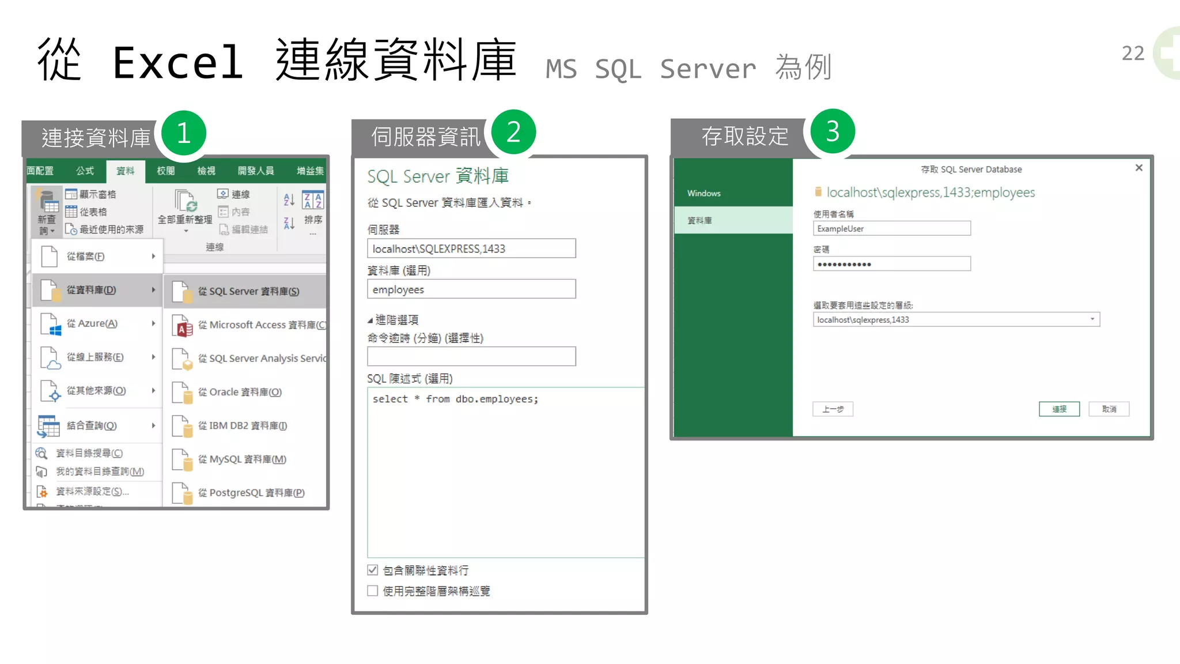Select 資料庫 authentication tab
Image resolution: width=1180 pixels, height=664 pixels.
point(733,220)
